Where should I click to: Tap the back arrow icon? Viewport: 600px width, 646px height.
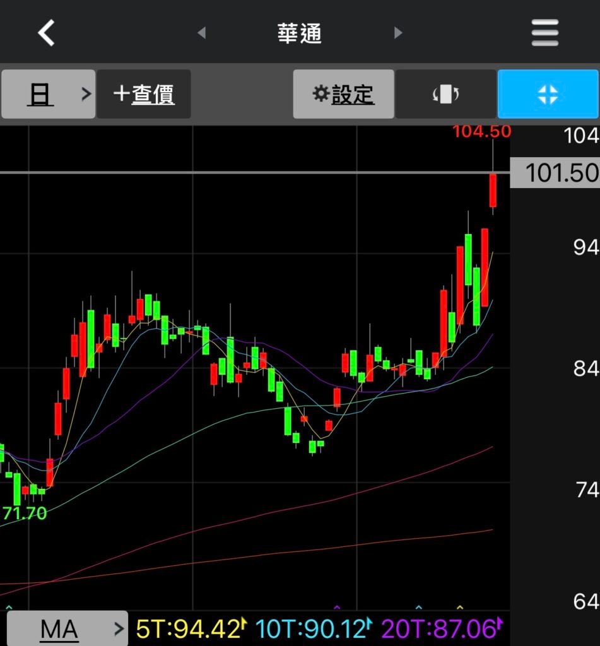click(x=47, y=33)
